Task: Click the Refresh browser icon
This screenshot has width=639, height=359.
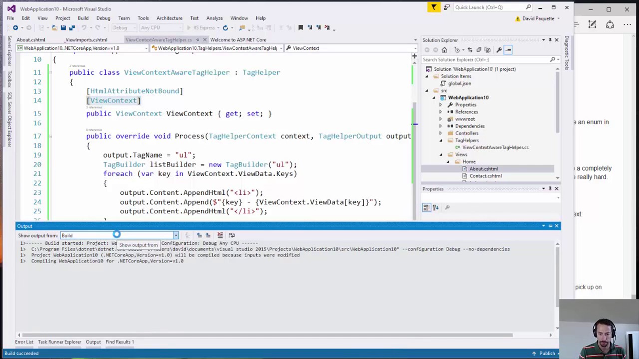Action: (x=225, y=27)
